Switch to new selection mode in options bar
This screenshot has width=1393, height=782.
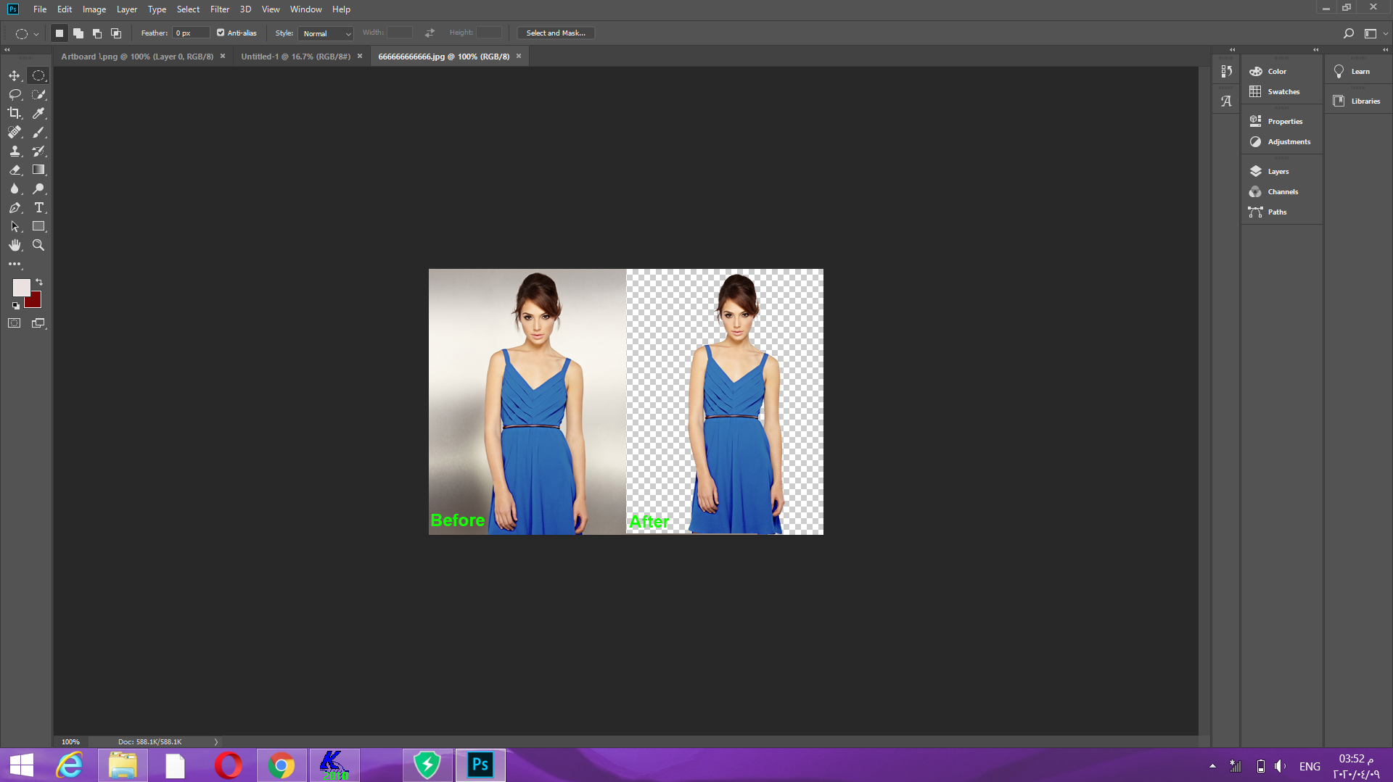[59, 33]
